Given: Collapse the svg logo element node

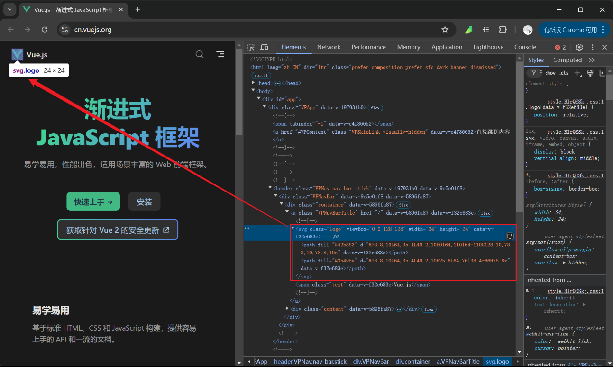Looking at the screenshot, I should (x=293, y=228).
